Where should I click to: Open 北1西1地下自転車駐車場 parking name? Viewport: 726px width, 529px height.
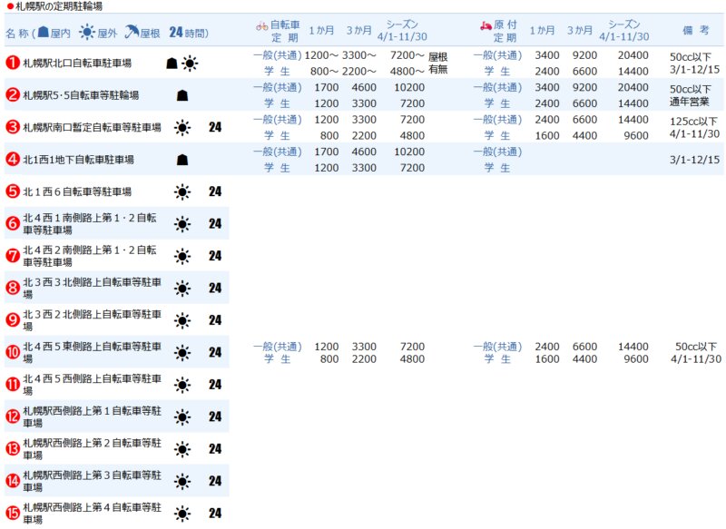point(78,160)
